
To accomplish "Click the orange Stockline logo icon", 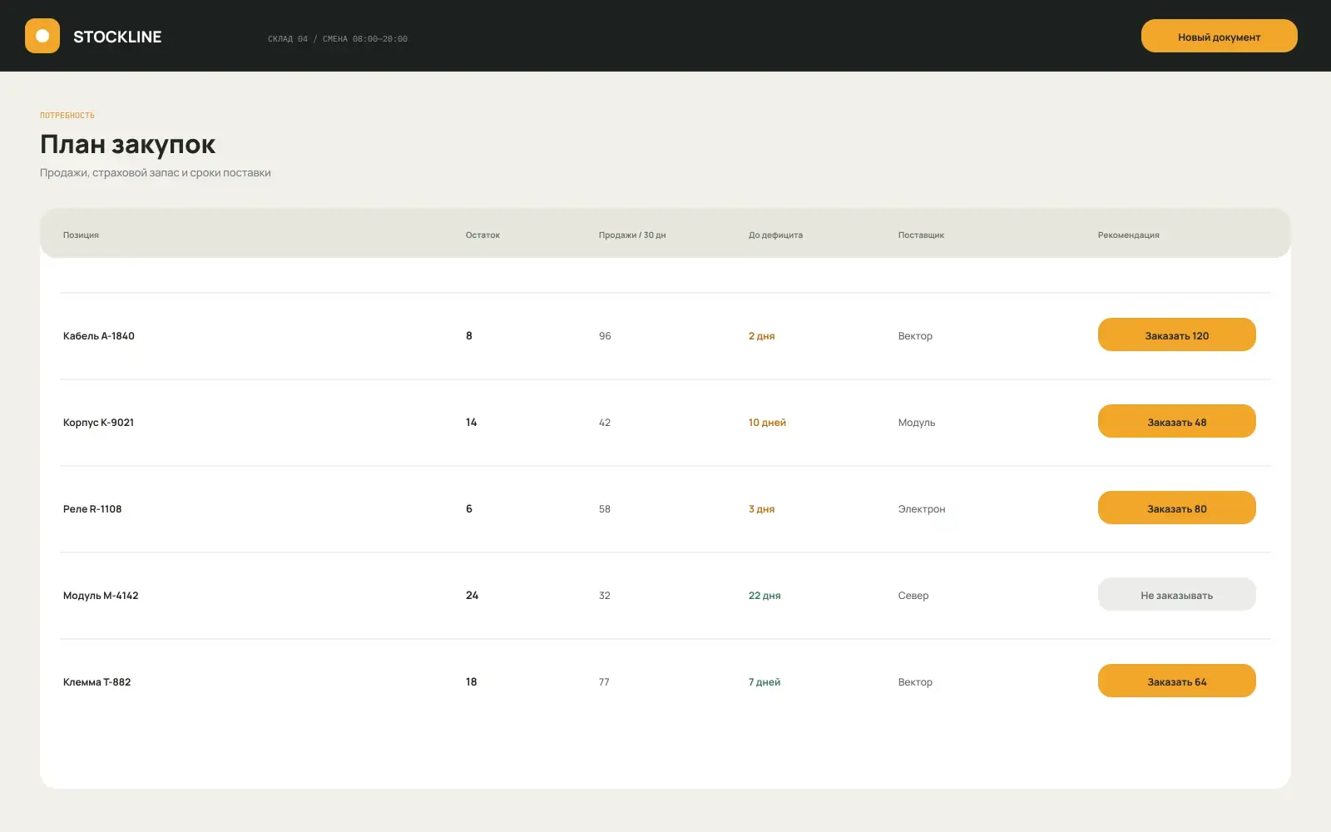I will point(42,36).
